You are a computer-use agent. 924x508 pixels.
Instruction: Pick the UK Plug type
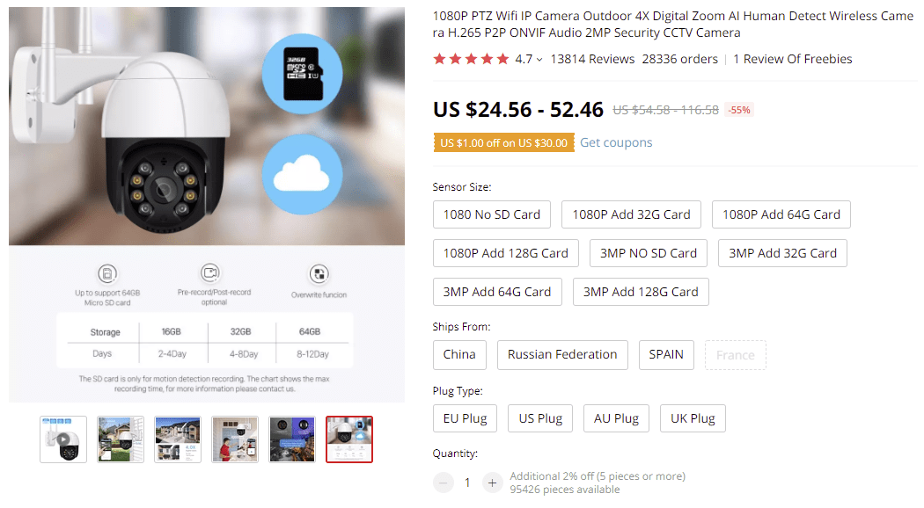(693, 418)
